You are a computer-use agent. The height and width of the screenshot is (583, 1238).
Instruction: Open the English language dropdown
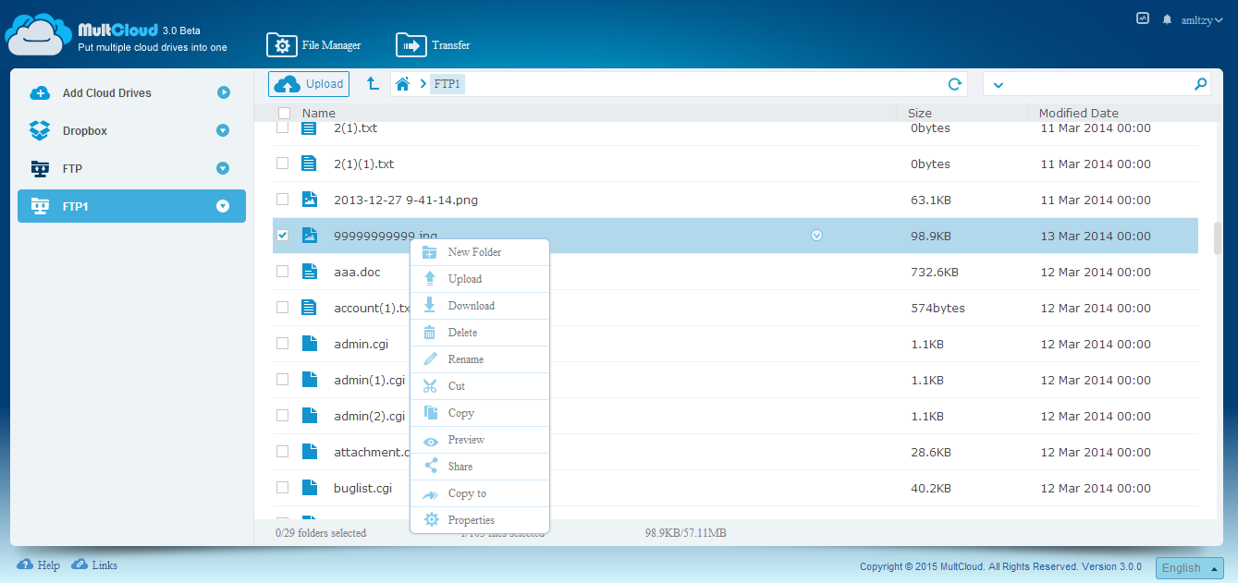tap(1189, 568)
